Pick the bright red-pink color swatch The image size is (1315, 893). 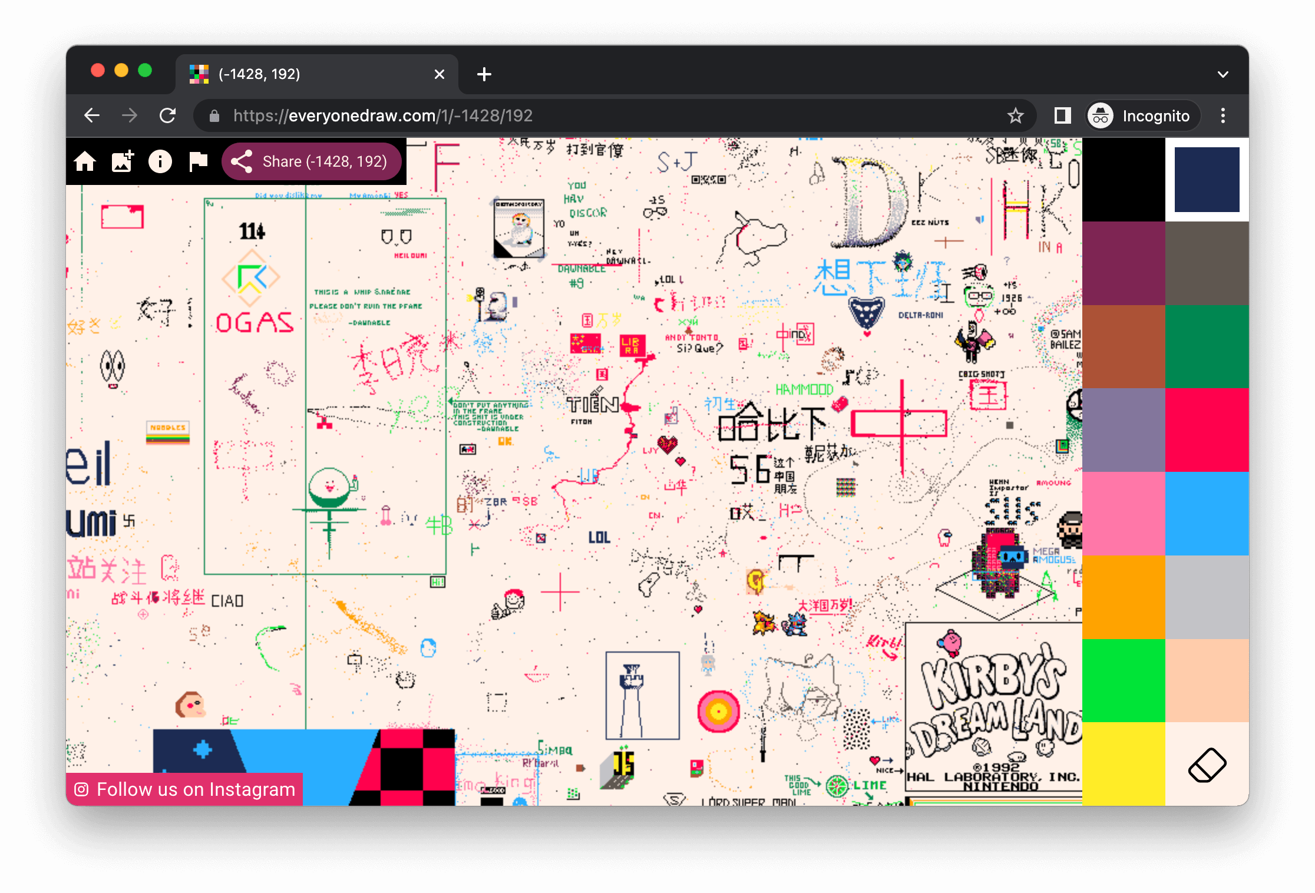(1207, 431)
